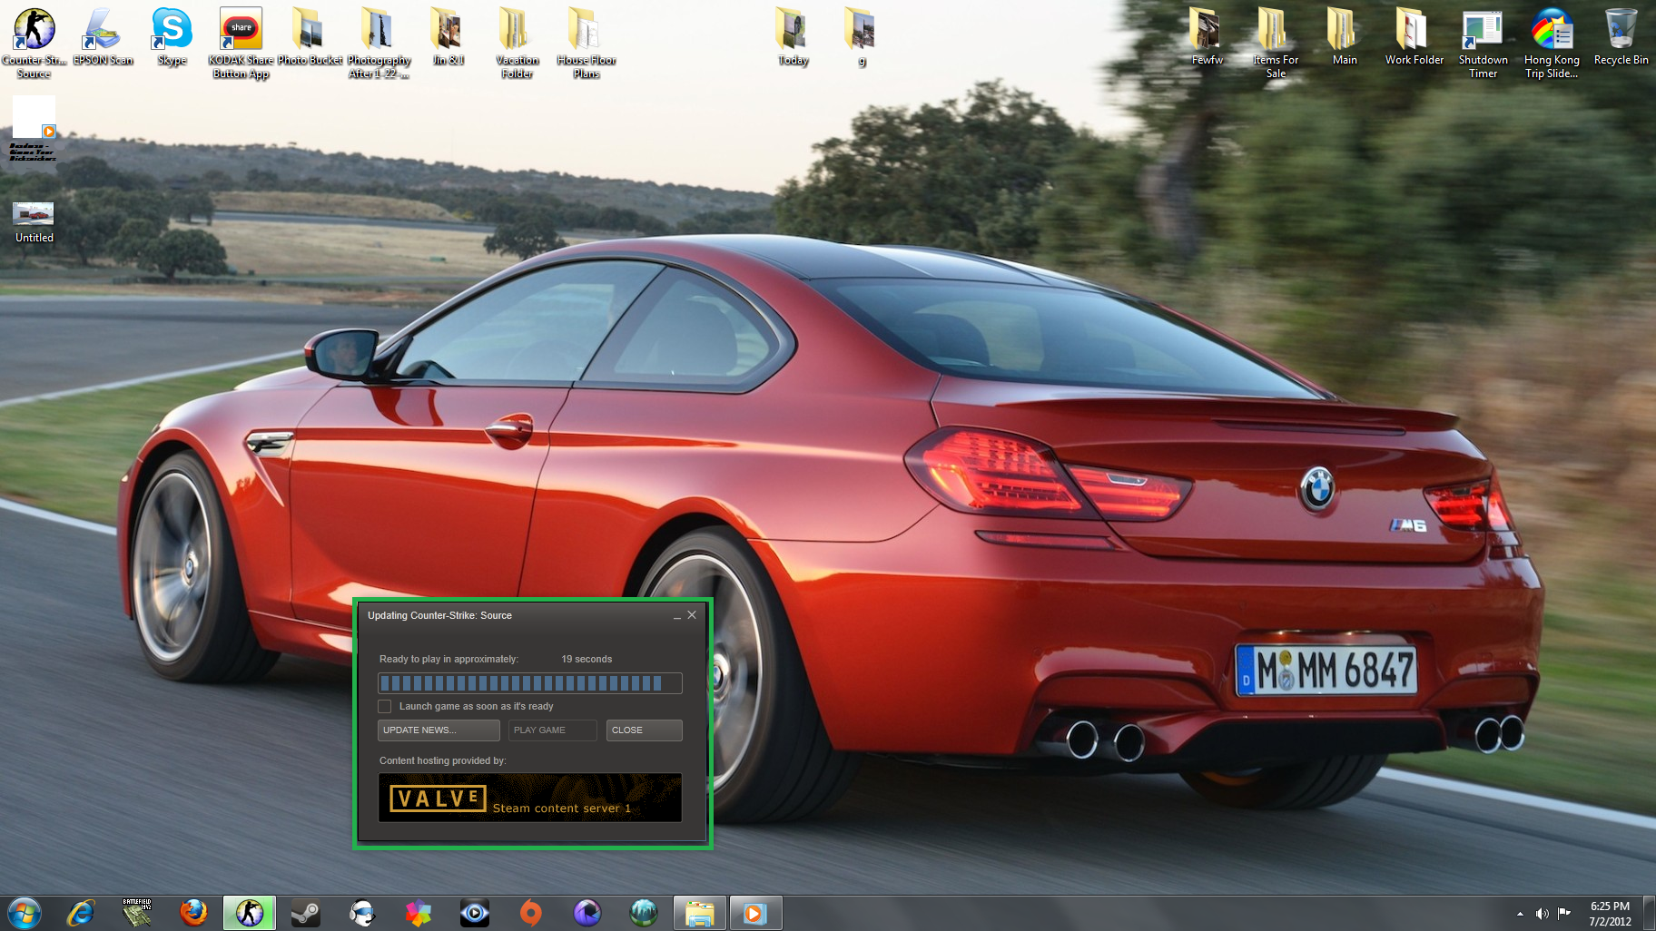The image size is (1656, 931).
Task: Open Origin from the taskbar
Action: (531, 913)
